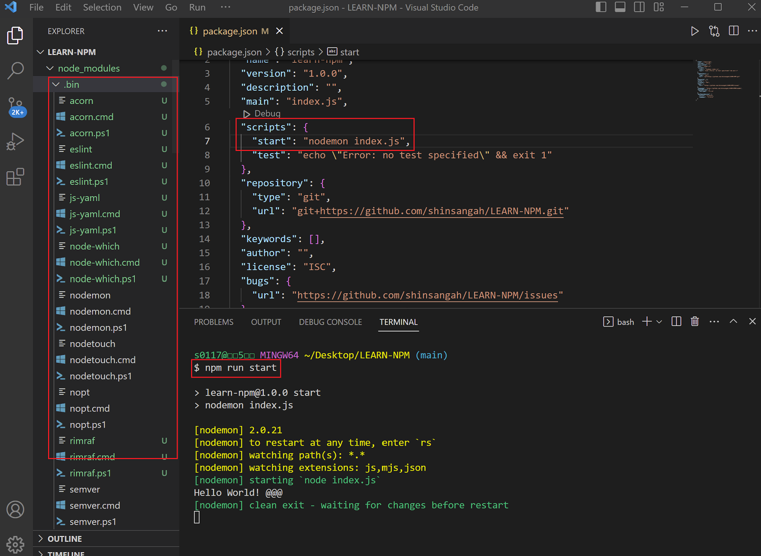Click start in the breadcrumb
The height and width of the screenshot is (556, 761).
(x=350, y=52)
